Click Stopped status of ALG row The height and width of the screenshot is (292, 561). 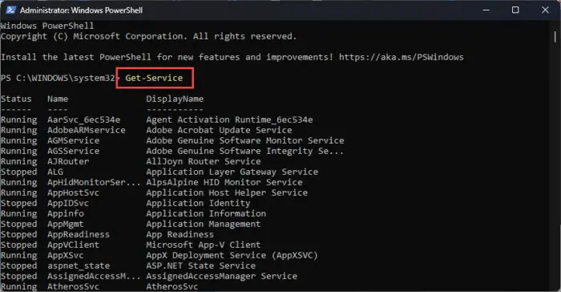[18, 172]
